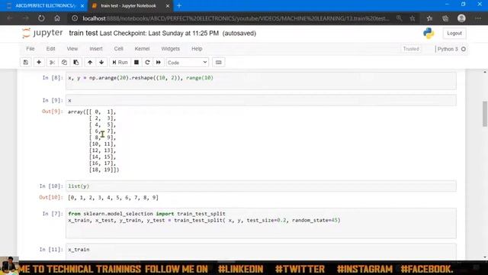The width and height of the screenshot is (488, 275).
Task: Open the Edit menu
Action: (50, 49)
